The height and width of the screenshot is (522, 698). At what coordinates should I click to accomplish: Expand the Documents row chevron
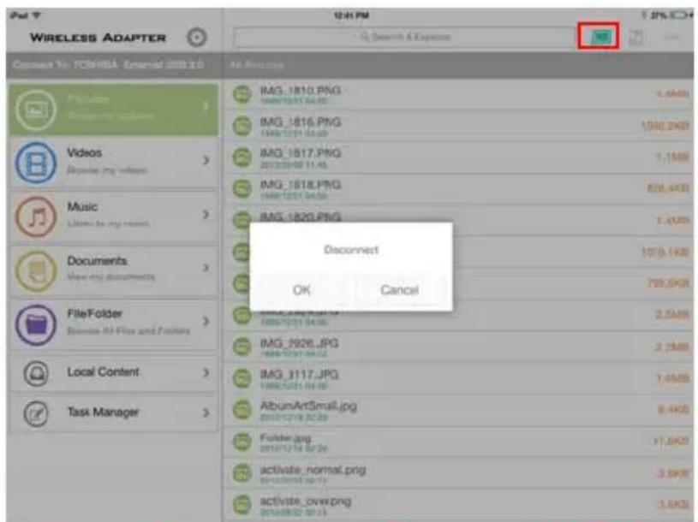point(206,268)
